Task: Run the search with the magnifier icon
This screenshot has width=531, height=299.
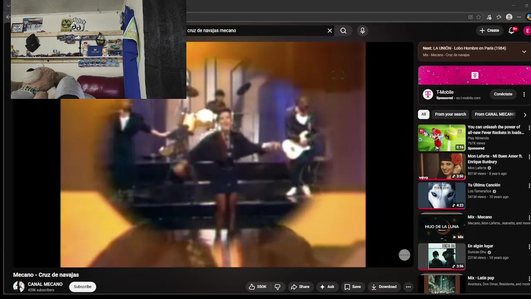Action: (x=343, y=30)
